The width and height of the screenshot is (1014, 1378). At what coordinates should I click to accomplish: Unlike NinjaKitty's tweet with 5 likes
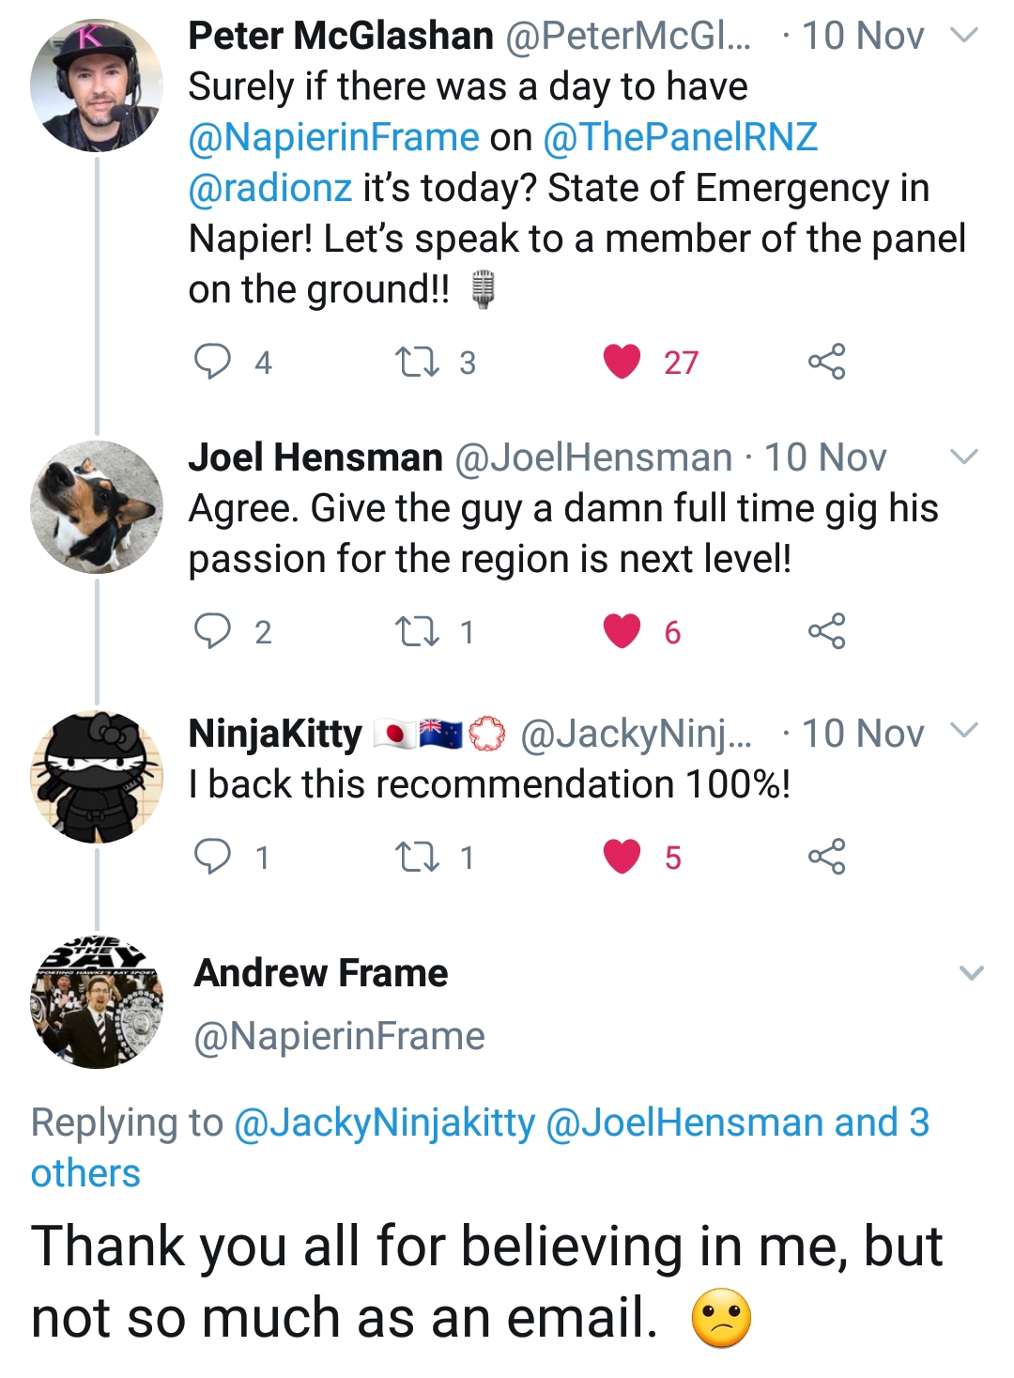click(x=622, y=857)
